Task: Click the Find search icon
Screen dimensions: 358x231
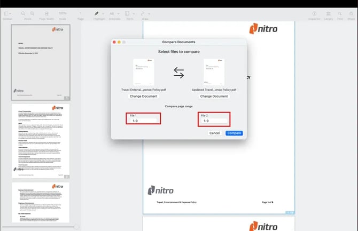Action: click(x=340, y=14)
